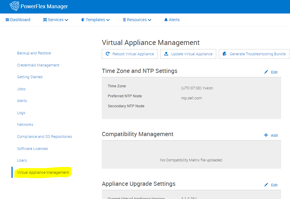Click the PowerFlex Manager gear logo
Image resolution: width=290 pixels, height=199 pixels.
click(x=14, y=6)
